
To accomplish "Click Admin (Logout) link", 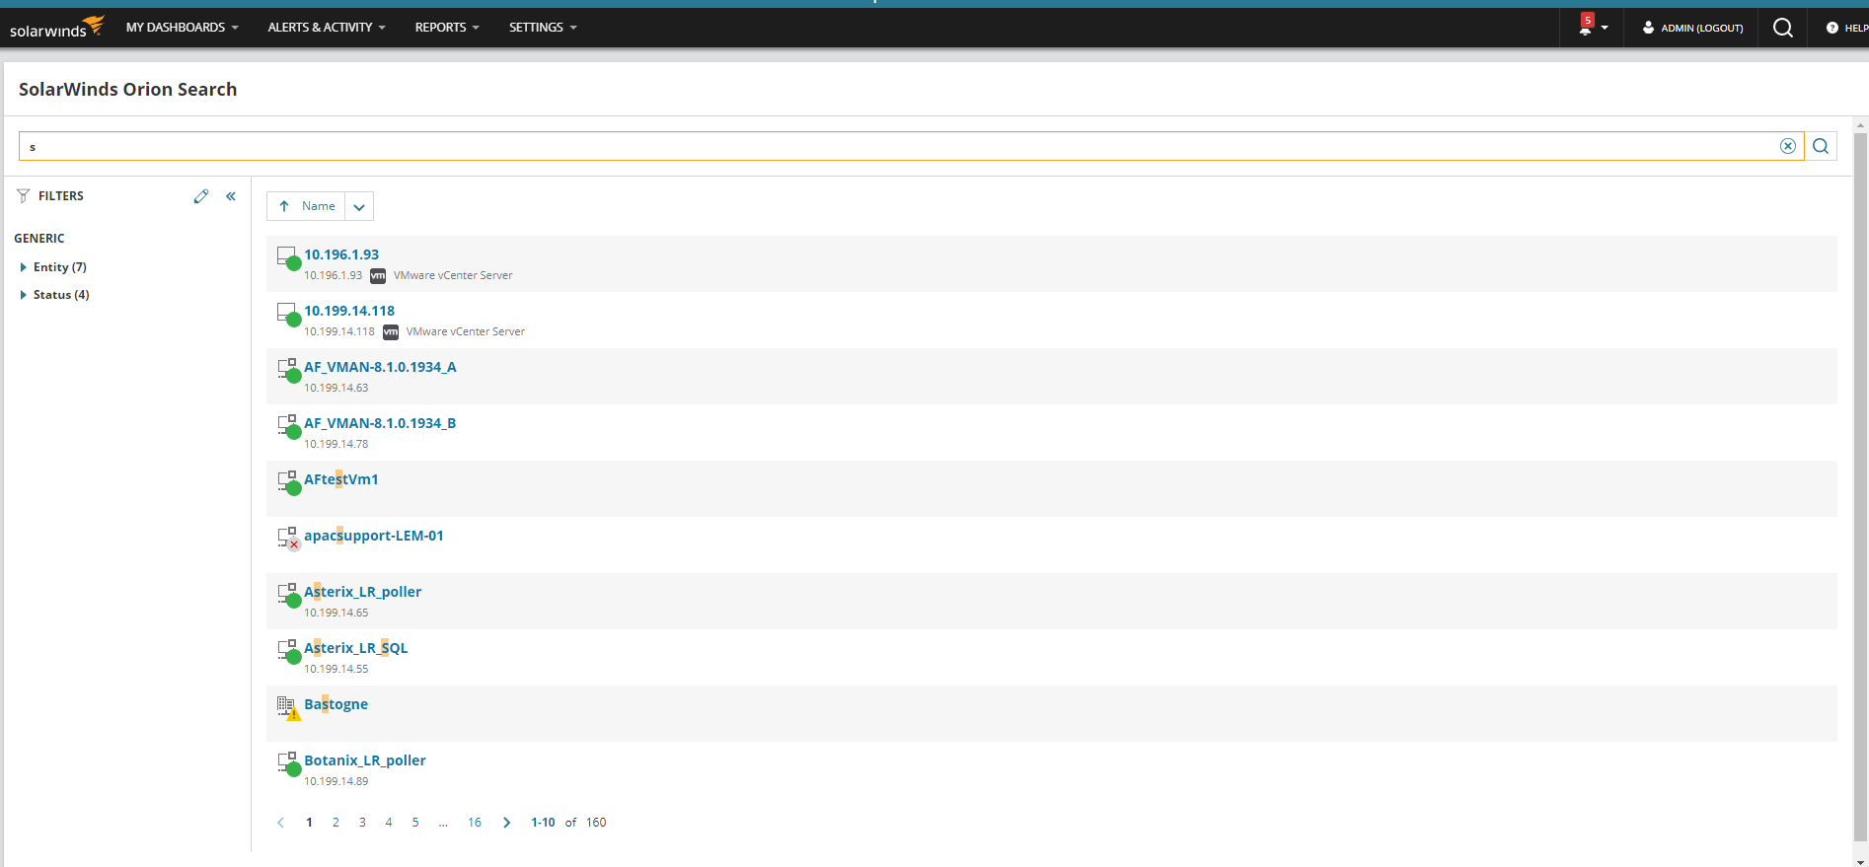I will tap(1701, 28).
